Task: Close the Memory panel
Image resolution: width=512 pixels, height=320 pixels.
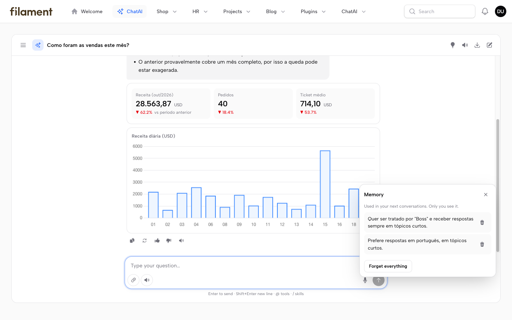Action: pyautogui.click(x=486, y=194)
